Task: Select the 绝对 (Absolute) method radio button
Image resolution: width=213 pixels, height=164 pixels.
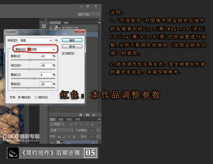Action: click(36, 97)
